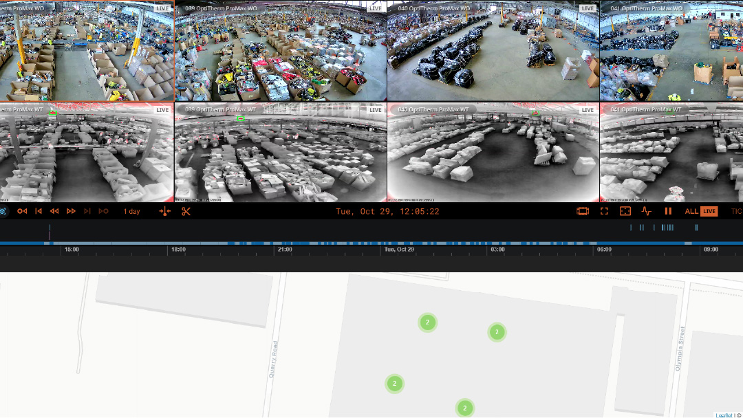Click the 21:00 mark on the timeline
743x418 pixels.
(x=285, y=250)
